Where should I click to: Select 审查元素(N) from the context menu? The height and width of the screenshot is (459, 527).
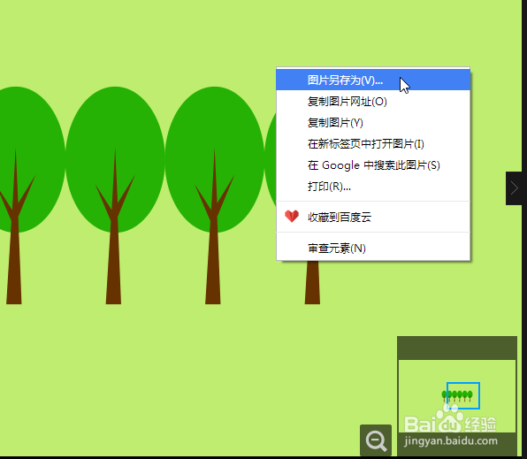click(373, 249)
